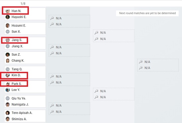Image resolution: width=182 pixels, height=123 pixels.
Task: Open Jiang X. player name
Action: (x=17, y=46)
